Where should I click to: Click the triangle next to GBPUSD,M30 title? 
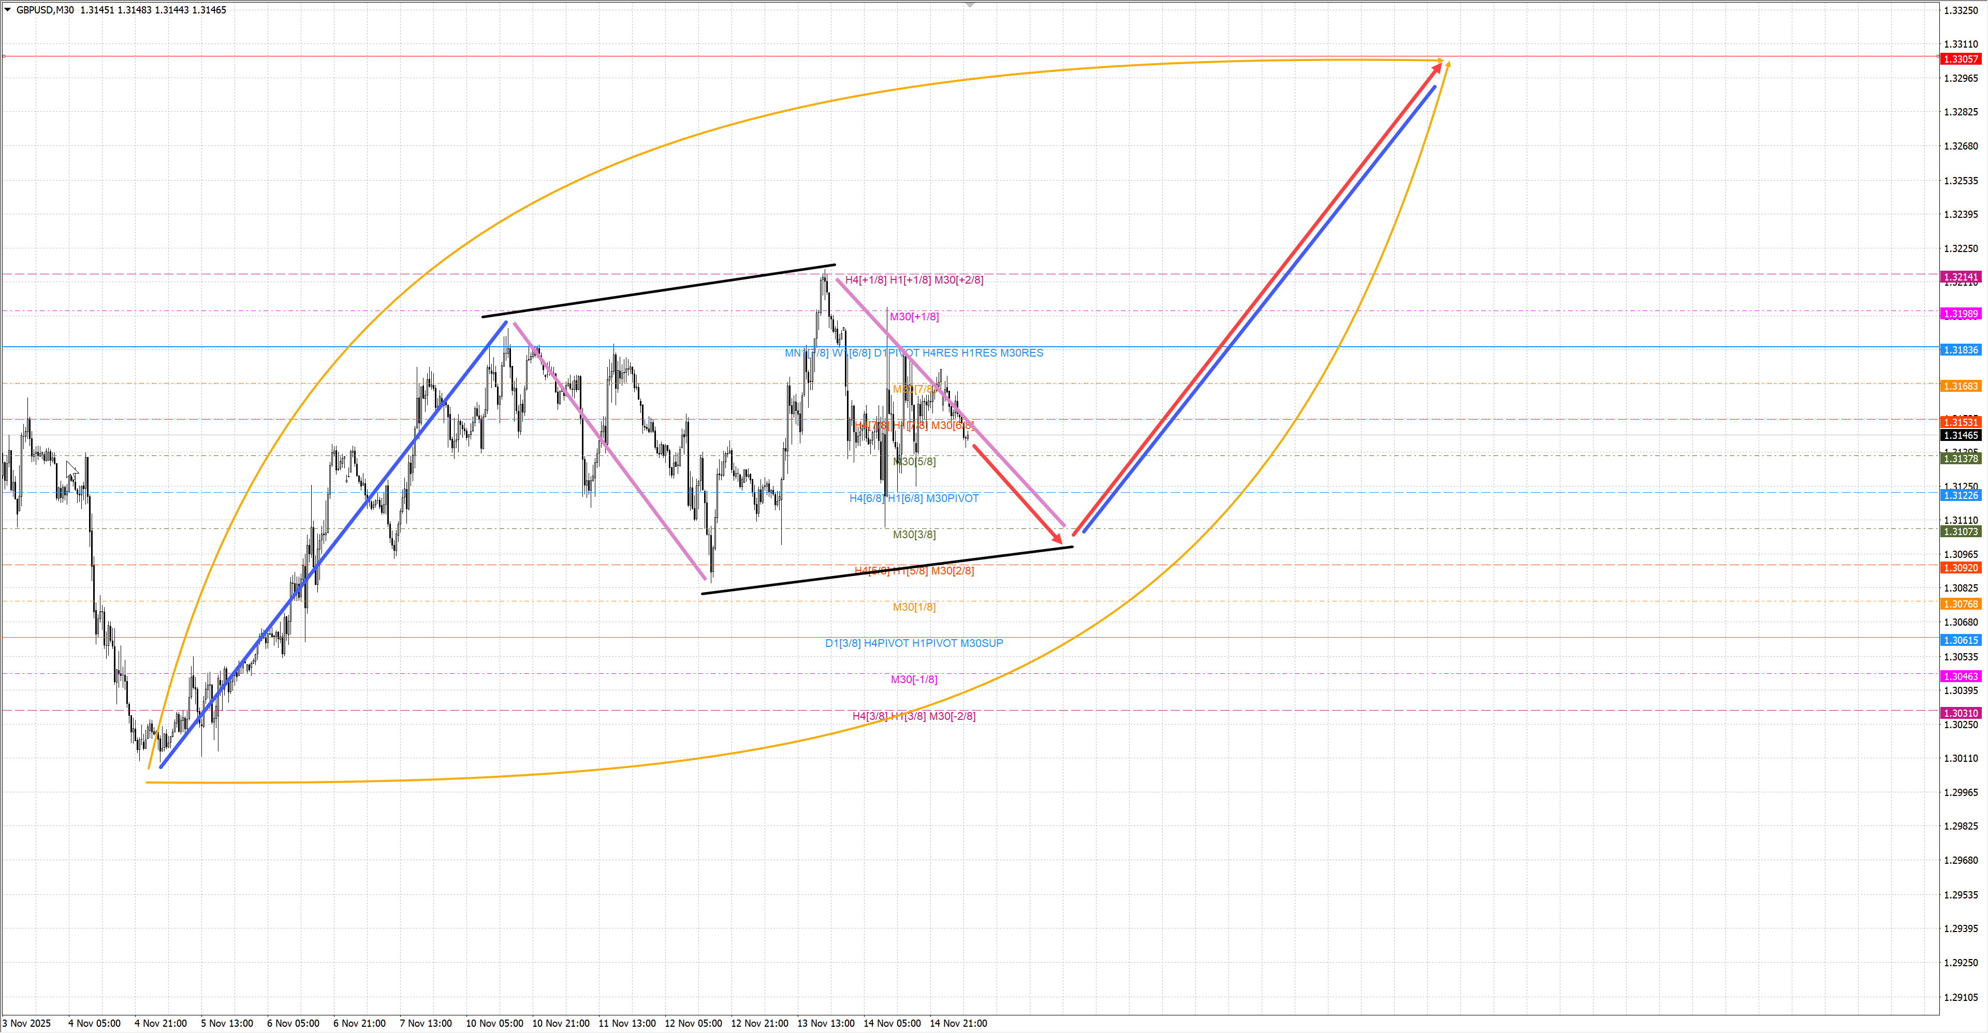click(x=8, y=10)
